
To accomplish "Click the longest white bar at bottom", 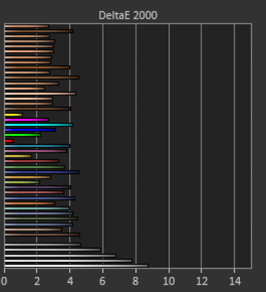I will tap(77, 266).
